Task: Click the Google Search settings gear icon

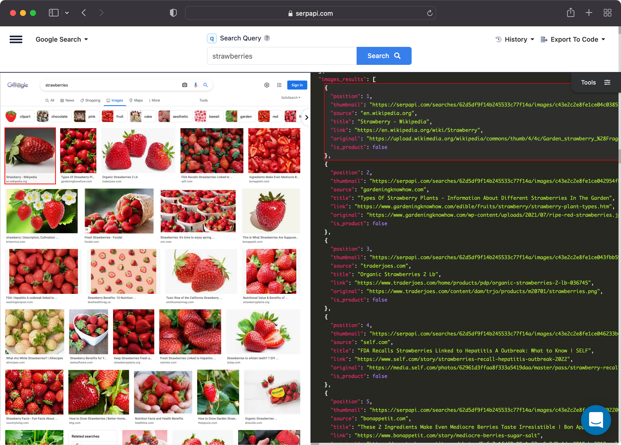Action: pos(267,86)
